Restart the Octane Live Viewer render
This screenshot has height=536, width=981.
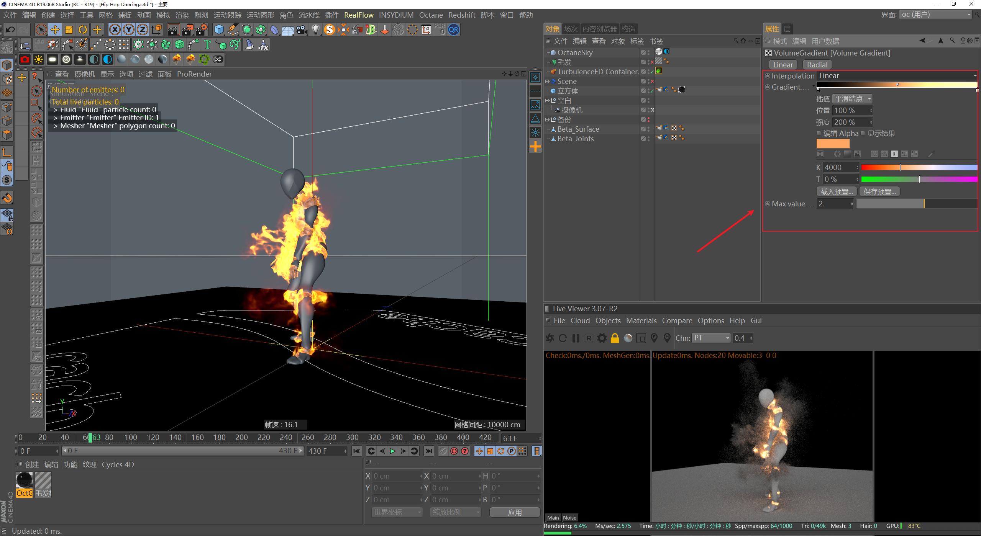[563, 338]
